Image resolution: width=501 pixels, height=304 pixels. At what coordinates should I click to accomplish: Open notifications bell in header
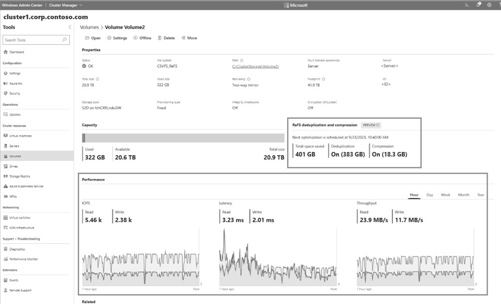click(x=478, y=5)
